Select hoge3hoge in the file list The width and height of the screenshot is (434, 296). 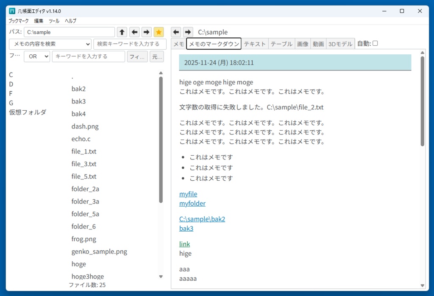coord(88,276)
